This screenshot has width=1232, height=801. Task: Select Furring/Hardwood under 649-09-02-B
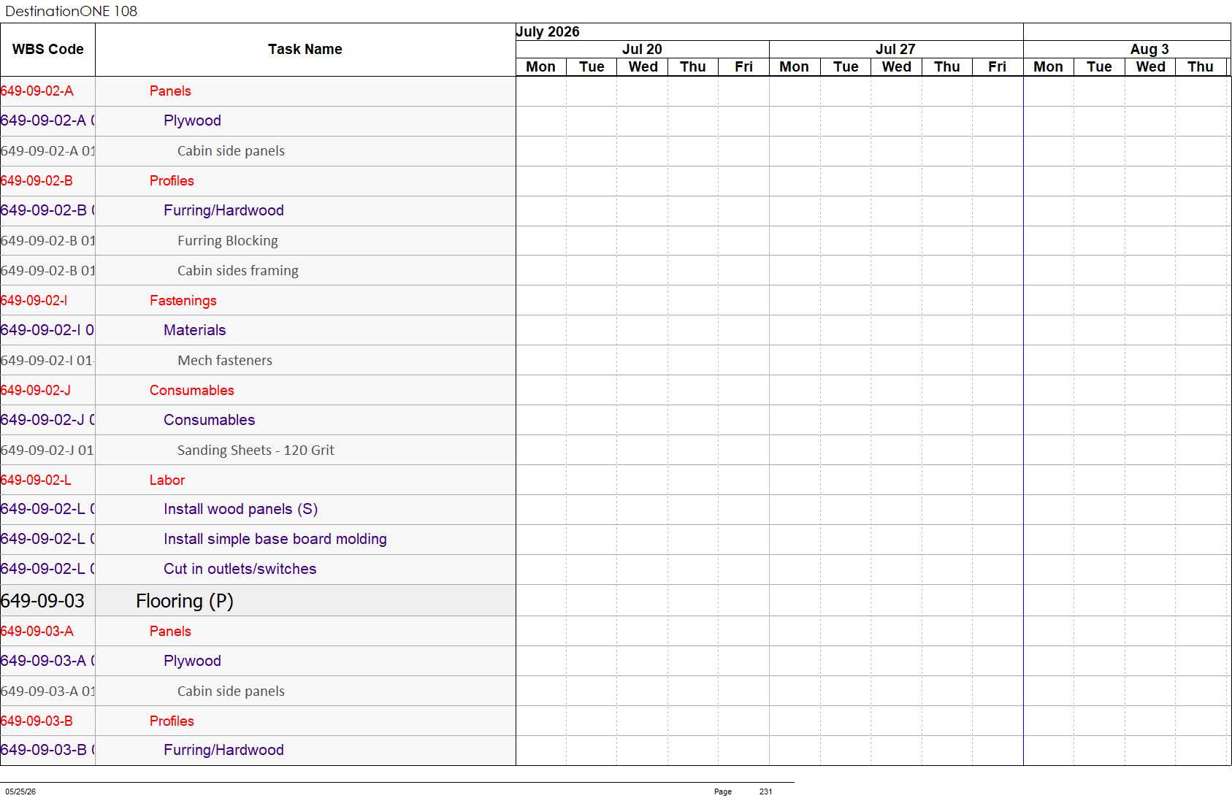pyautogui.click(x=258, y=211)
